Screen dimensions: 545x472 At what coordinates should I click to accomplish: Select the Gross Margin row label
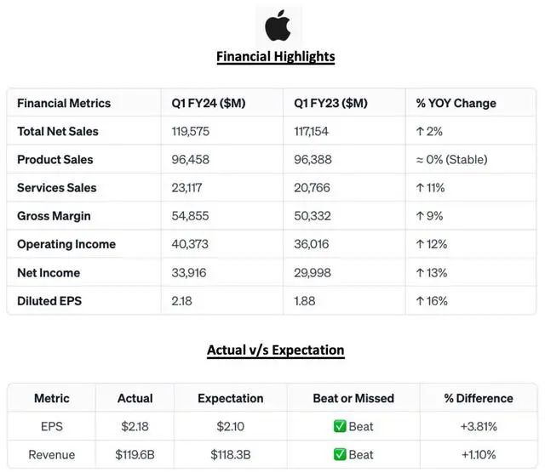54,216
